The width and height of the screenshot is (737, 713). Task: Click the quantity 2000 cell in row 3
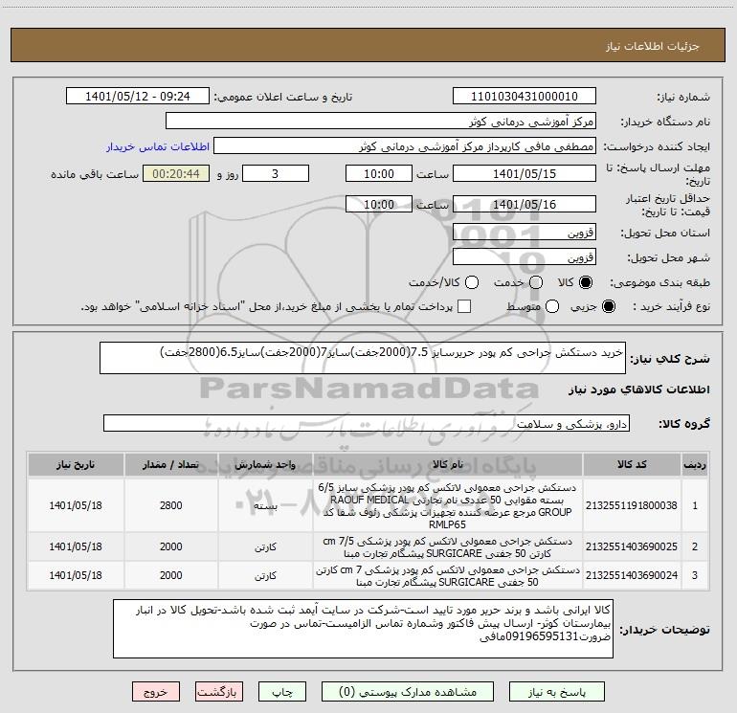170,575
